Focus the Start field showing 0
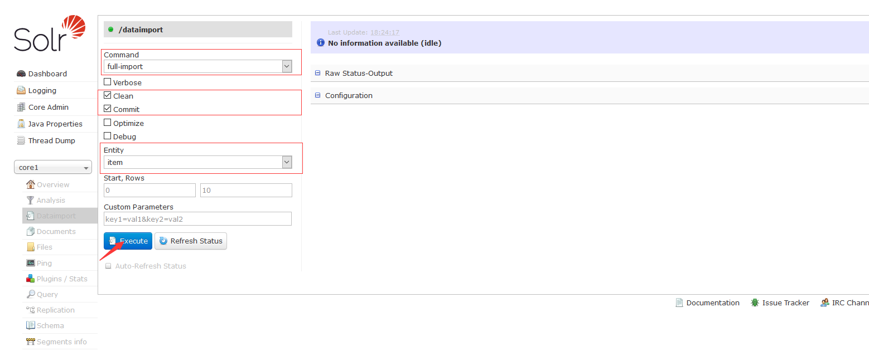Image resolution: width=869 pixels, height=351 pixels. (x=150, y=190)
